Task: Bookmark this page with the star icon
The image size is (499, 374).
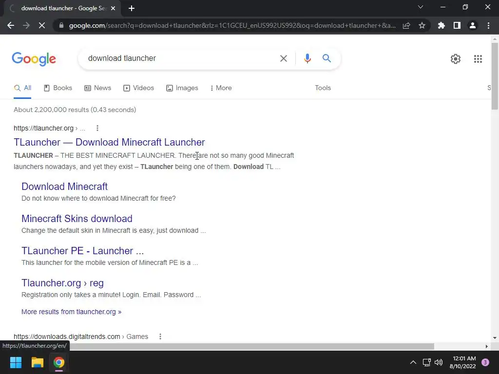Action: (422, 25)
